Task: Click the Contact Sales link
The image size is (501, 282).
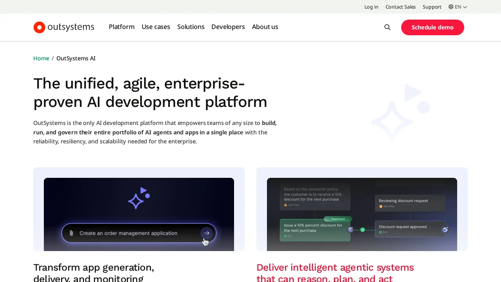Action: pyautogui.click(x=400, y=7)
